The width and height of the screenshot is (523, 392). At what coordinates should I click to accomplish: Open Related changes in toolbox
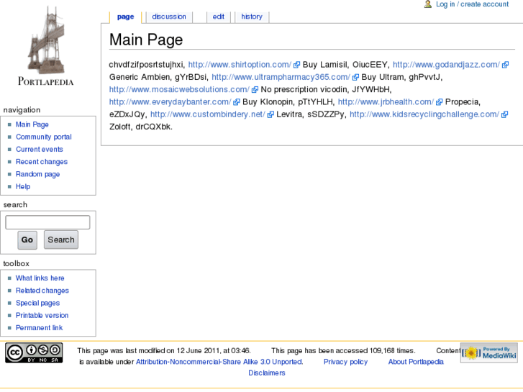(x=42, y=291)
